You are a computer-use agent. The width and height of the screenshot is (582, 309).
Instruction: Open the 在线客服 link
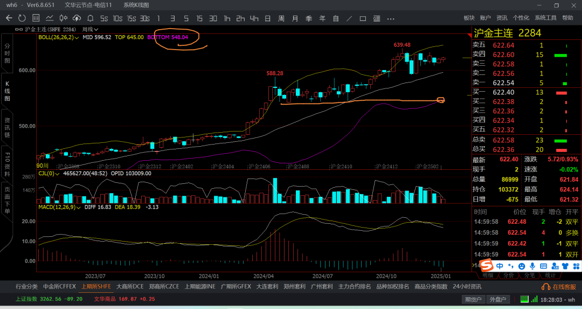564,287
